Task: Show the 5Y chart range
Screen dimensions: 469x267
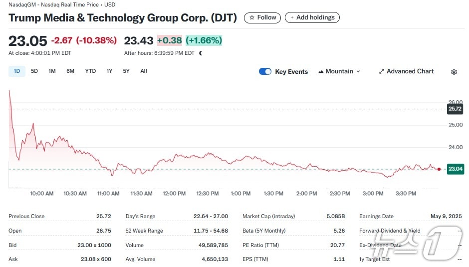Action: point(126,71)
